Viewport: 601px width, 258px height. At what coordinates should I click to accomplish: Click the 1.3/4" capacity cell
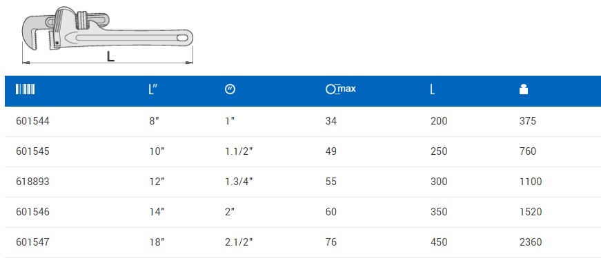tap(239, 182)
